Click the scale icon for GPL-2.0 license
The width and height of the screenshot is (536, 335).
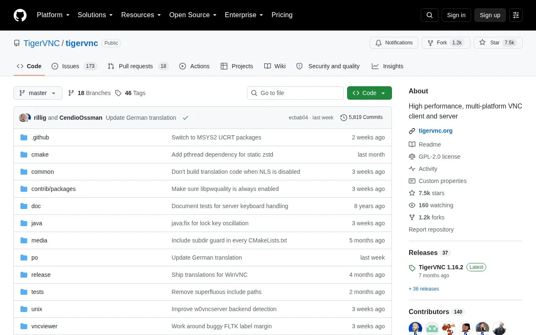coord(412,157)
